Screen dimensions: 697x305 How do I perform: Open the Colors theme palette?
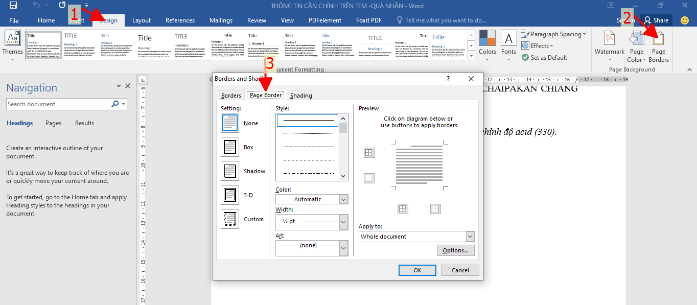[x=487, y=38]
